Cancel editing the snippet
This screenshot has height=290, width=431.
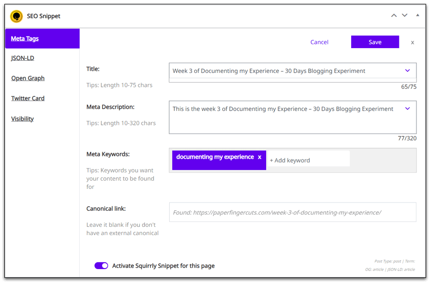pos(319,42)
